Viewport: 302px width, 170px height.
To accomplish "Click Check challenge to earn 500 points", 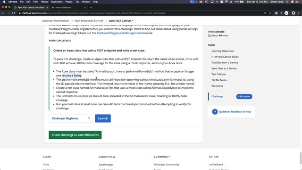I will pos(75,135).
